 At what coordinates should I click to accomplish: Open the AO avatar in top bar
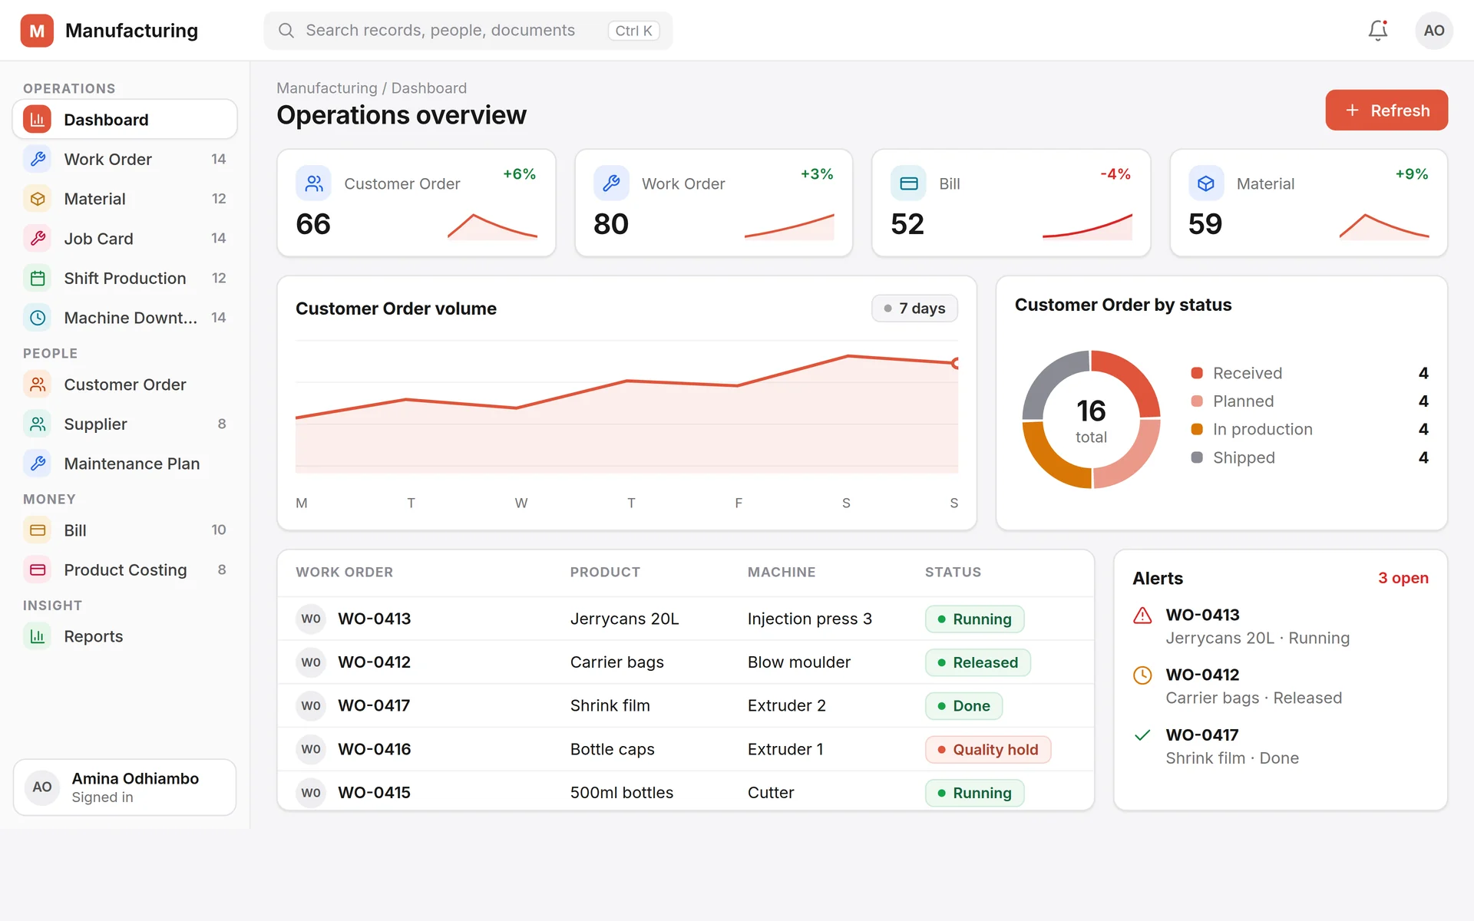(1434, 31)
